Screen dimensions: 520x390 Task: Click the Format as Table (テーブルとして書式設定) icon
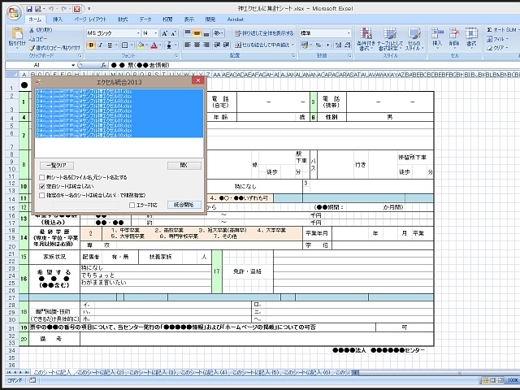(389, 37)
